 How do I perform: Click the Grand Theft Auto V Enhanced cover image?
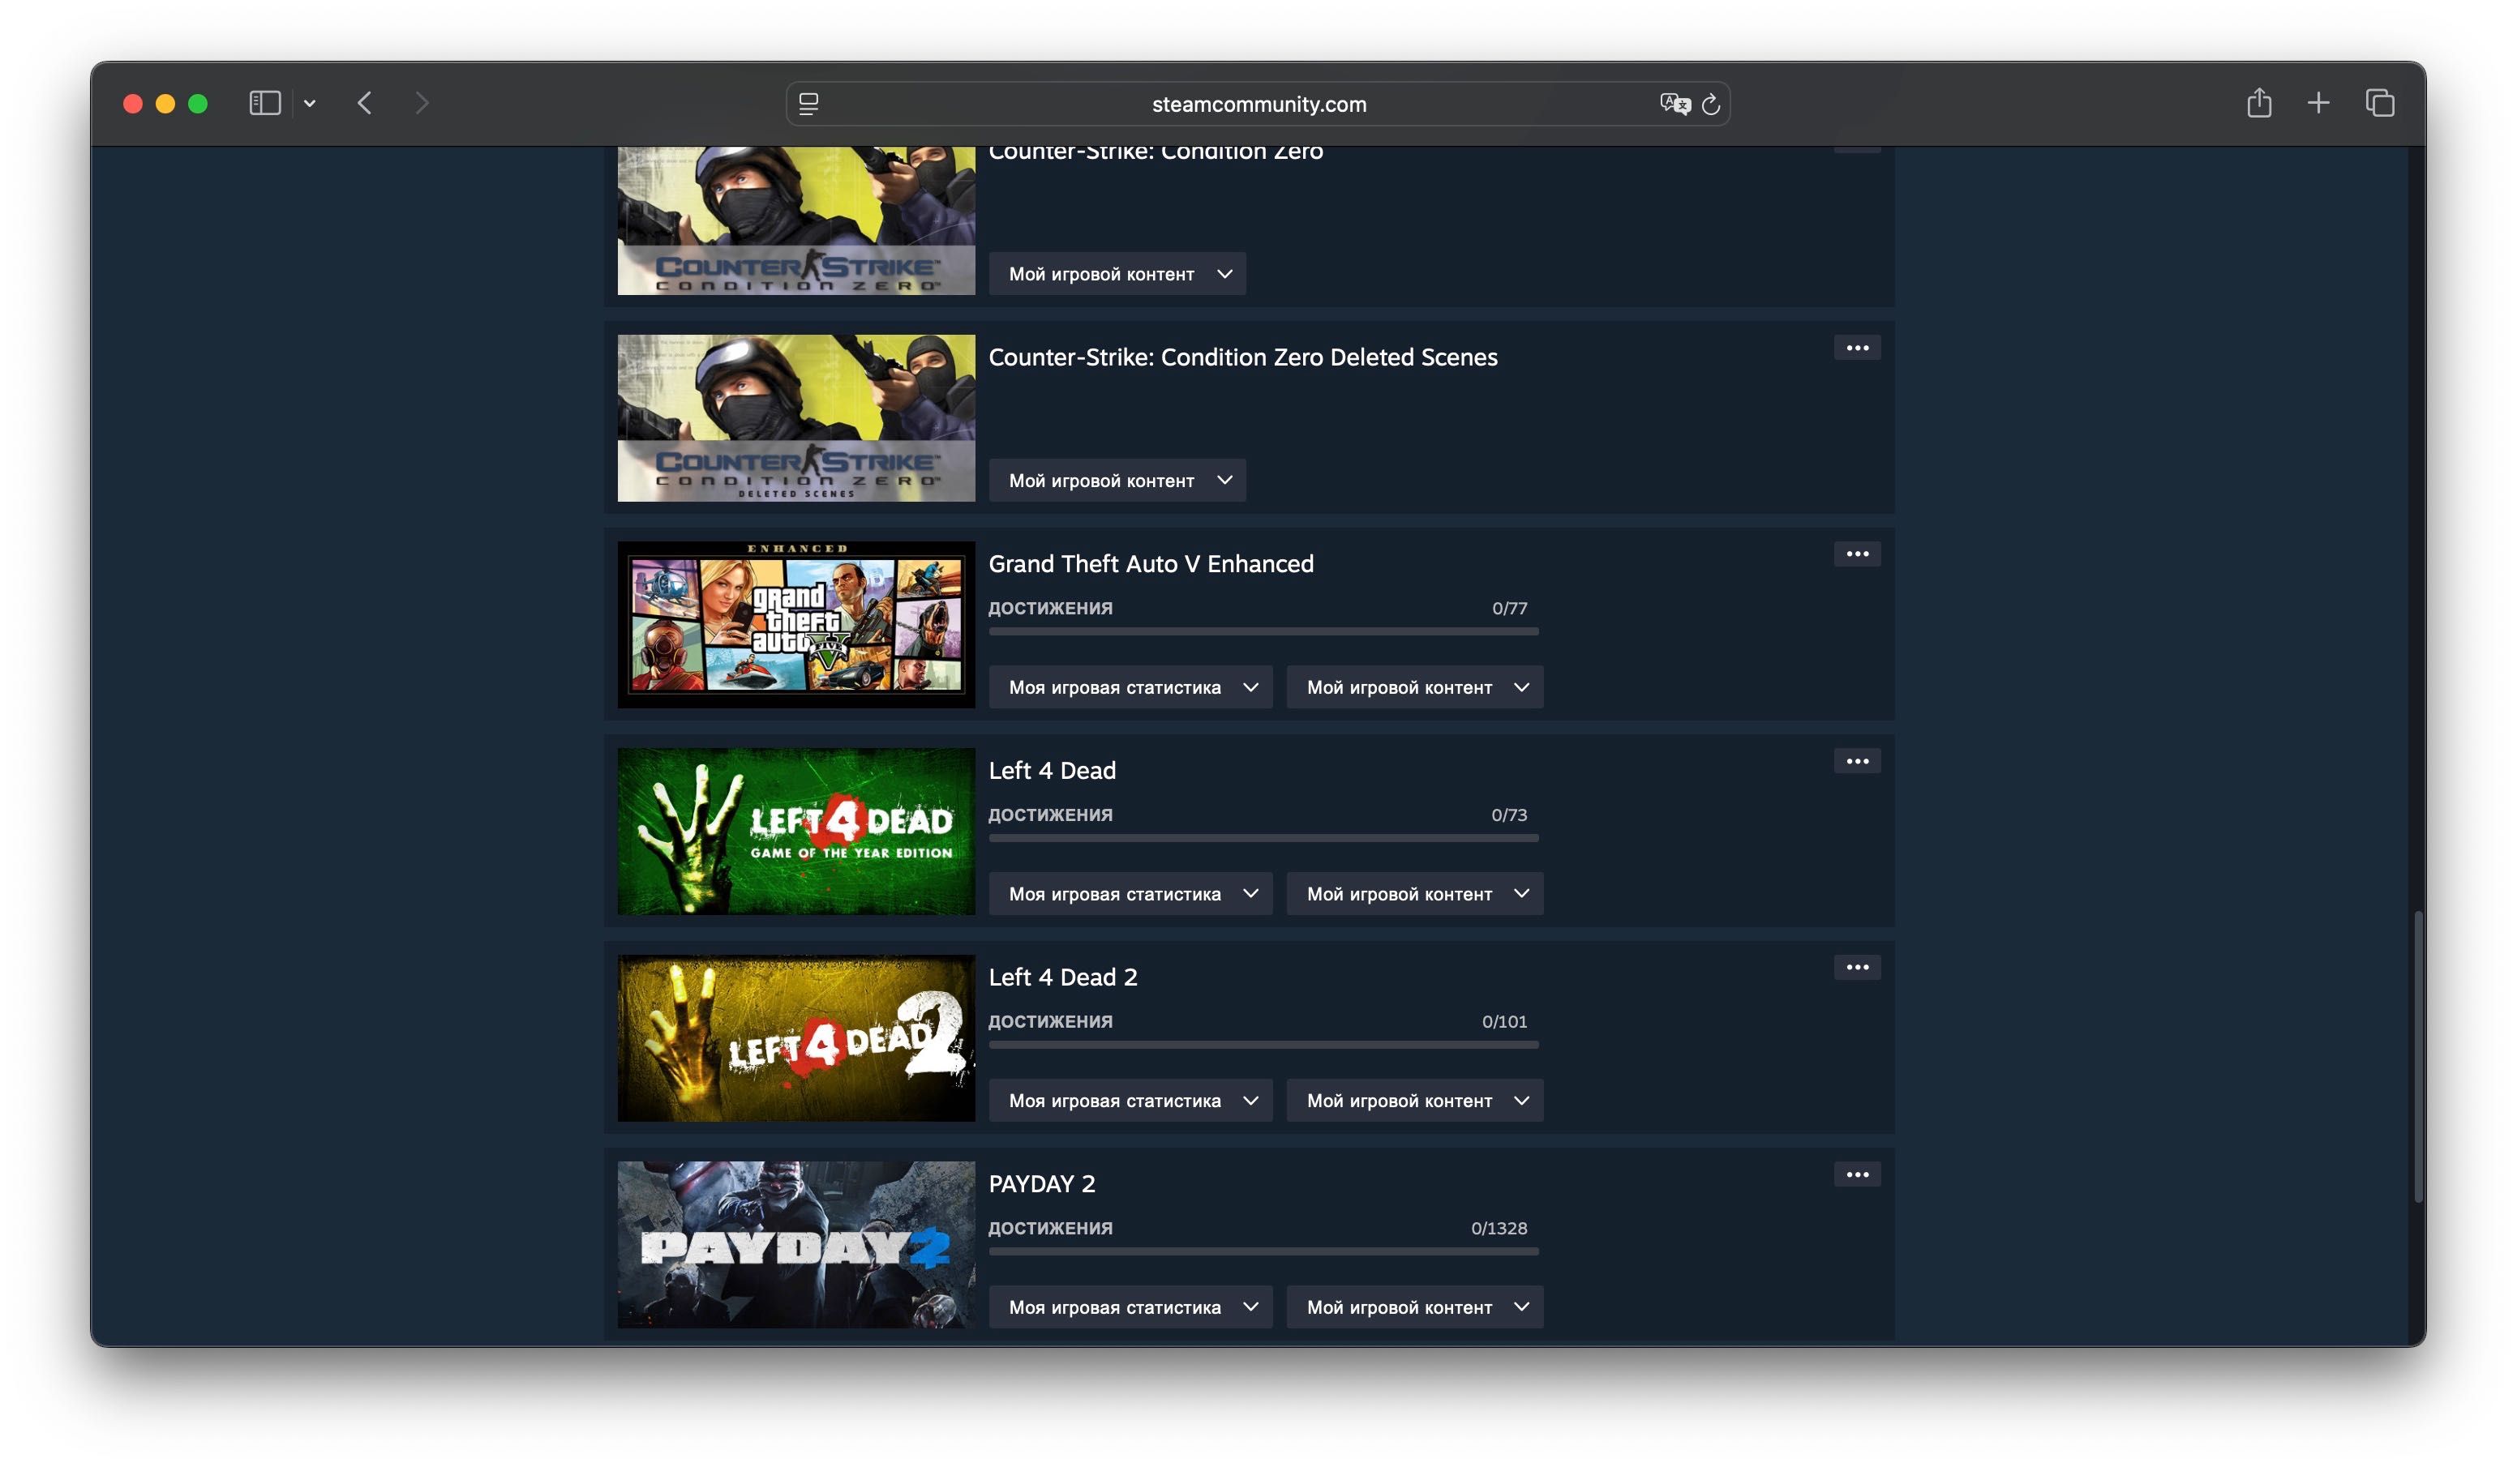coord(796,624)
